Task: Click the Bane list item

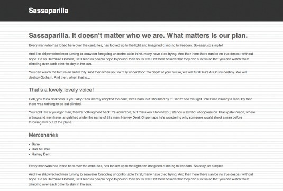Action: click(x=35, y=144)
